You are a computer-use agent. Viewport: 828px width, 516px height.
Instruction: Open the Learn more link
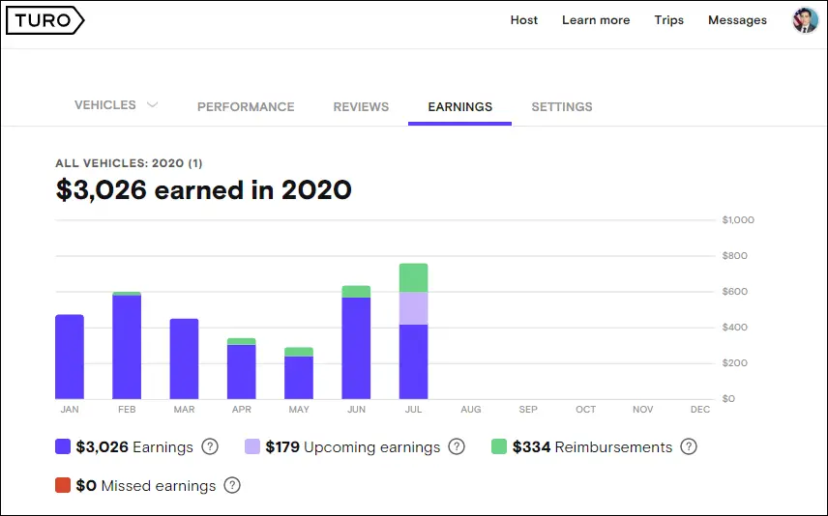point(596,20)
